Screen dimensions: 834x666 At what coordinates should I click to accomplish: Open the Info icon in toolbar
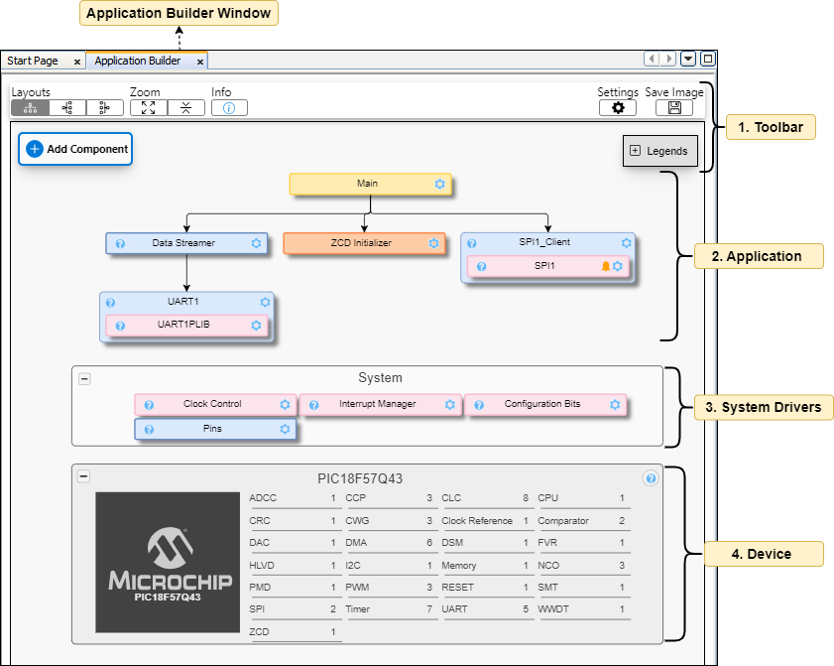tap(229, 108)
